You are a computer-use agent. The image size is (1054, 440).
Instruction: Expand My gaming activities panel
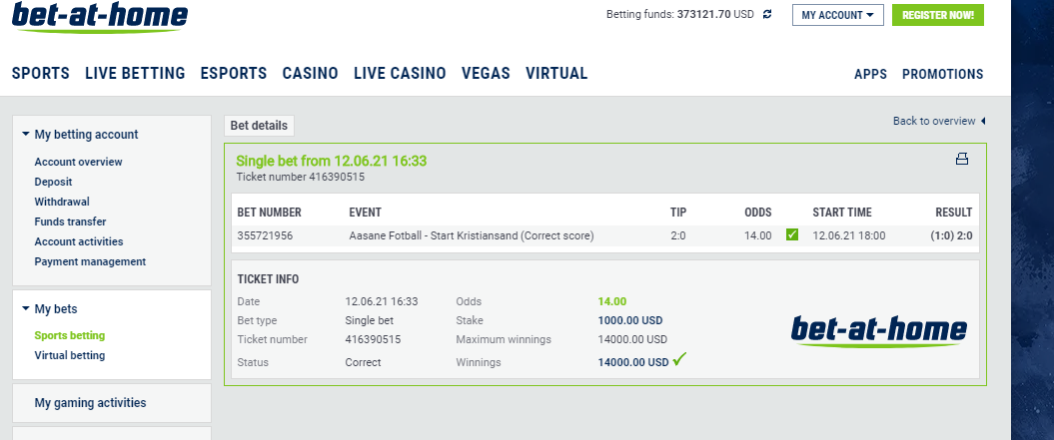click(x=90, y=403)
